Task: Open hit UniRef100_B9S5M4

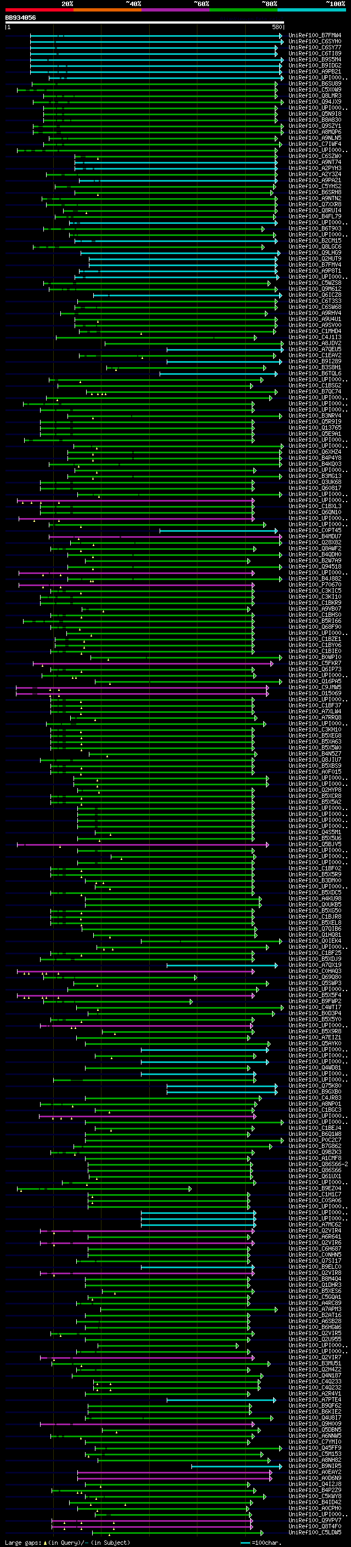Action: pos(315,59)
